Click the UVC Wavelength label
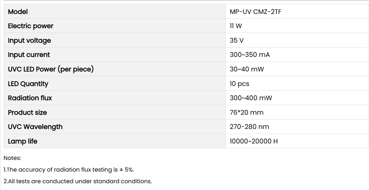 (x=35, y=127)
